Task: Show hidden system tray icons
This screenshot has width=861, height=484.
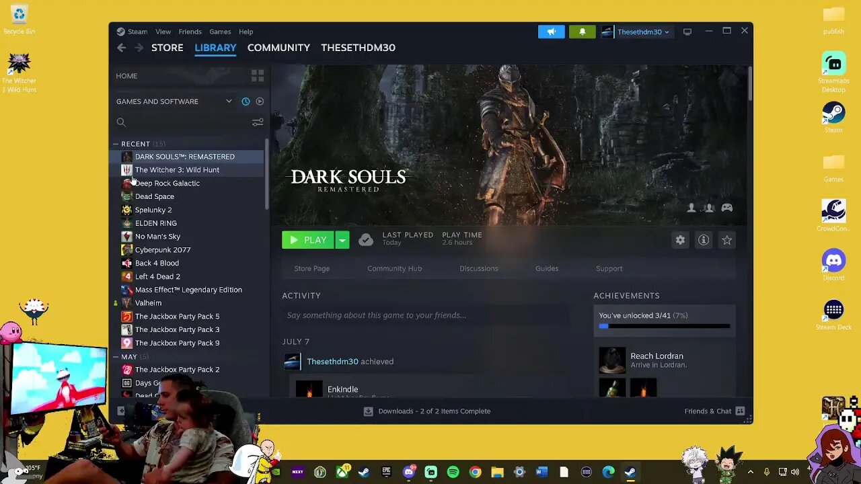Action: (750, 472)
